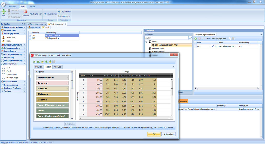This screenshot has width=265, height=144.
Task: Open the Smartour ribbon tab
Action: [13, 6]
